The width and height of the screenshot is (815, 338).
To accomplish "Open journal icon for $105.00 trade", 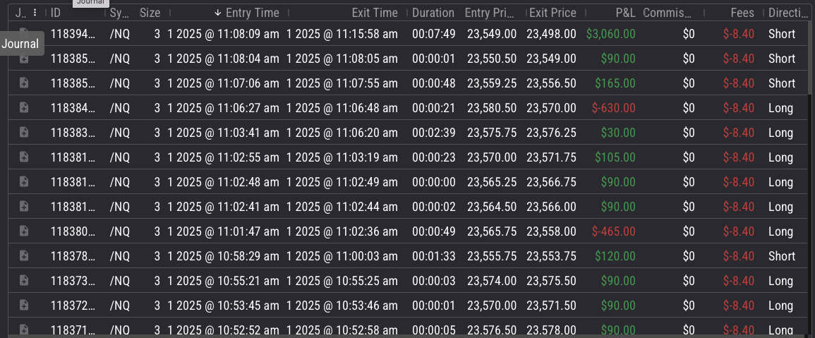I will pos(23,157).
